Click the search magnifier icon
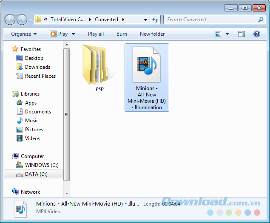Image resolution: width=270 pixels, height=223 pixels. (x=261, y=20)
